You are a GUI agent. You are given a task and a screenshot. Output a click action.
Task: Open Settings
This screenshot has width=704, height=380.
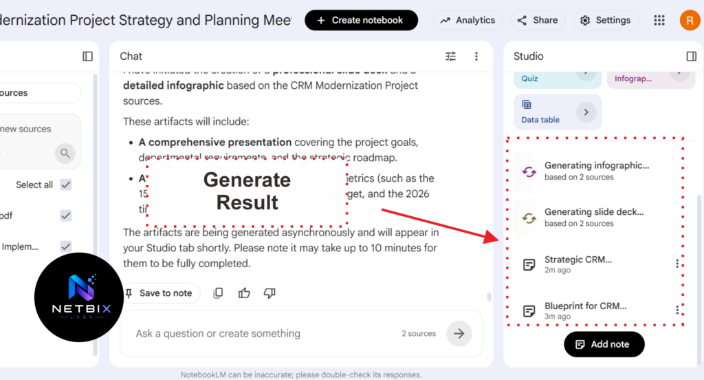pos(606,20)
